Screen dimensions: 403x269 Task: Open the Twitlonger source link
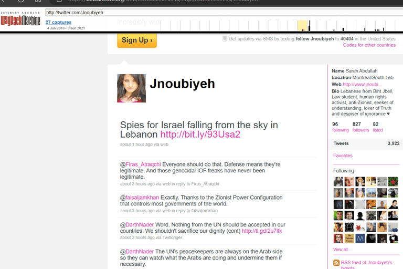(x=172, y=237)
